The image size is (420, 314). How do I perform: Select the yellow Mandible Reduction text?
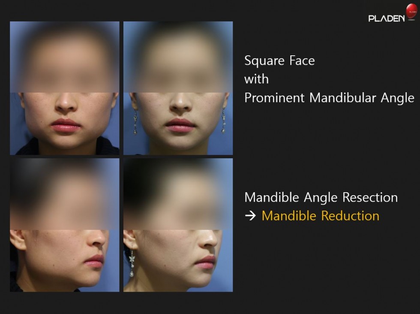pyautogui.click(x=321, y=216)
